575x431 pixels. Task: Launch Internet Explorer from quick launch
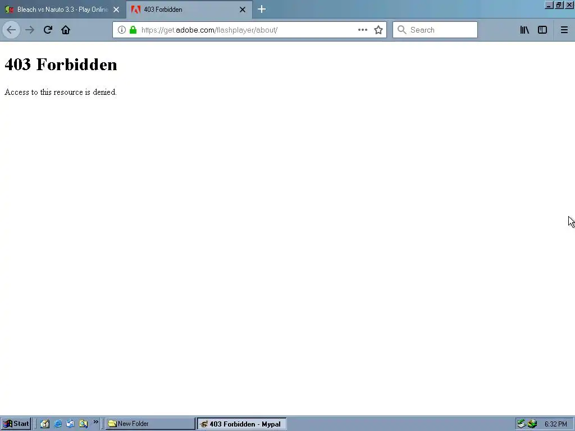pyautogui.click(x=58, y=424)
